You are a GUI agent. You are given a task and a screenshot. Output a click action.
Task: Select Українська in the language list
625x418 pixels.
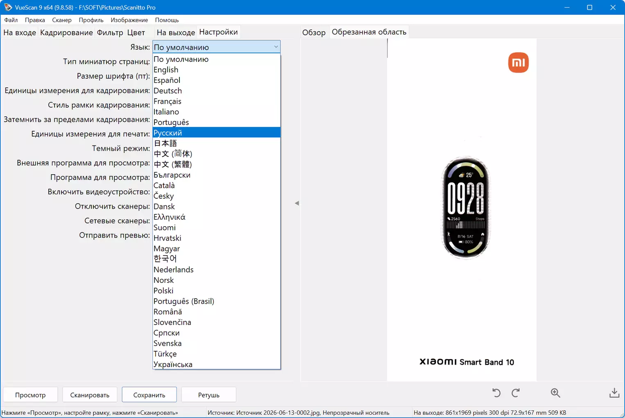pos(216,364)
